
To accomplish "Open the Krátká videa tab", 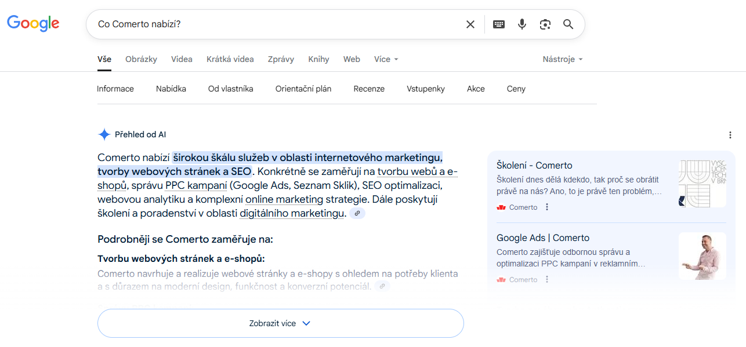I will [x=230, y=59].
